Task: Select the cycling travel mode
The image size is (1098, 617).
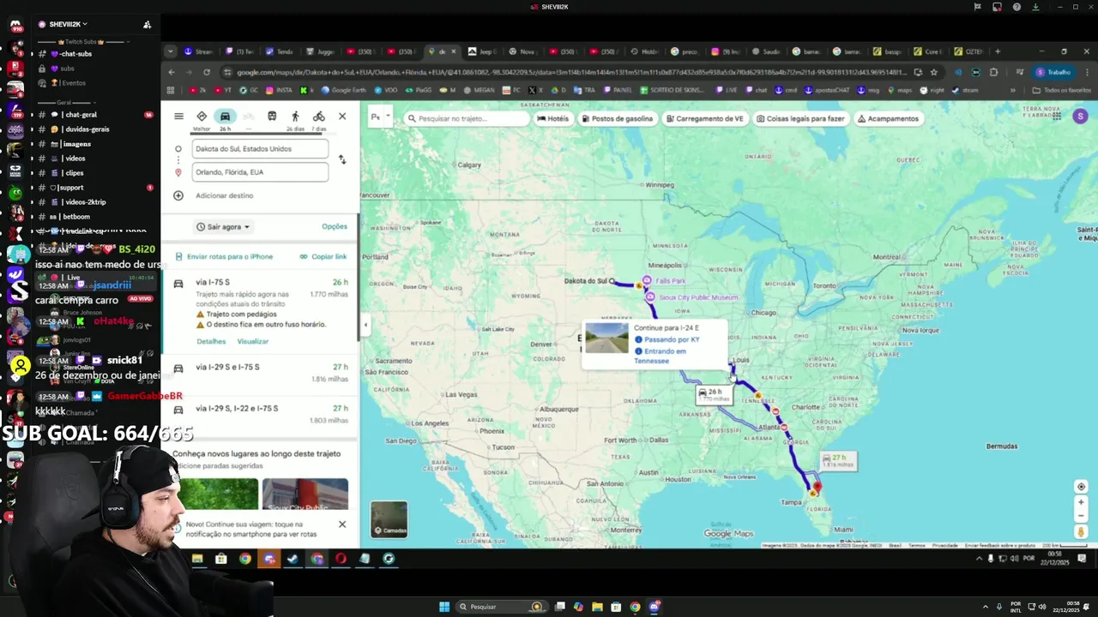Action: tap(318, 117)
